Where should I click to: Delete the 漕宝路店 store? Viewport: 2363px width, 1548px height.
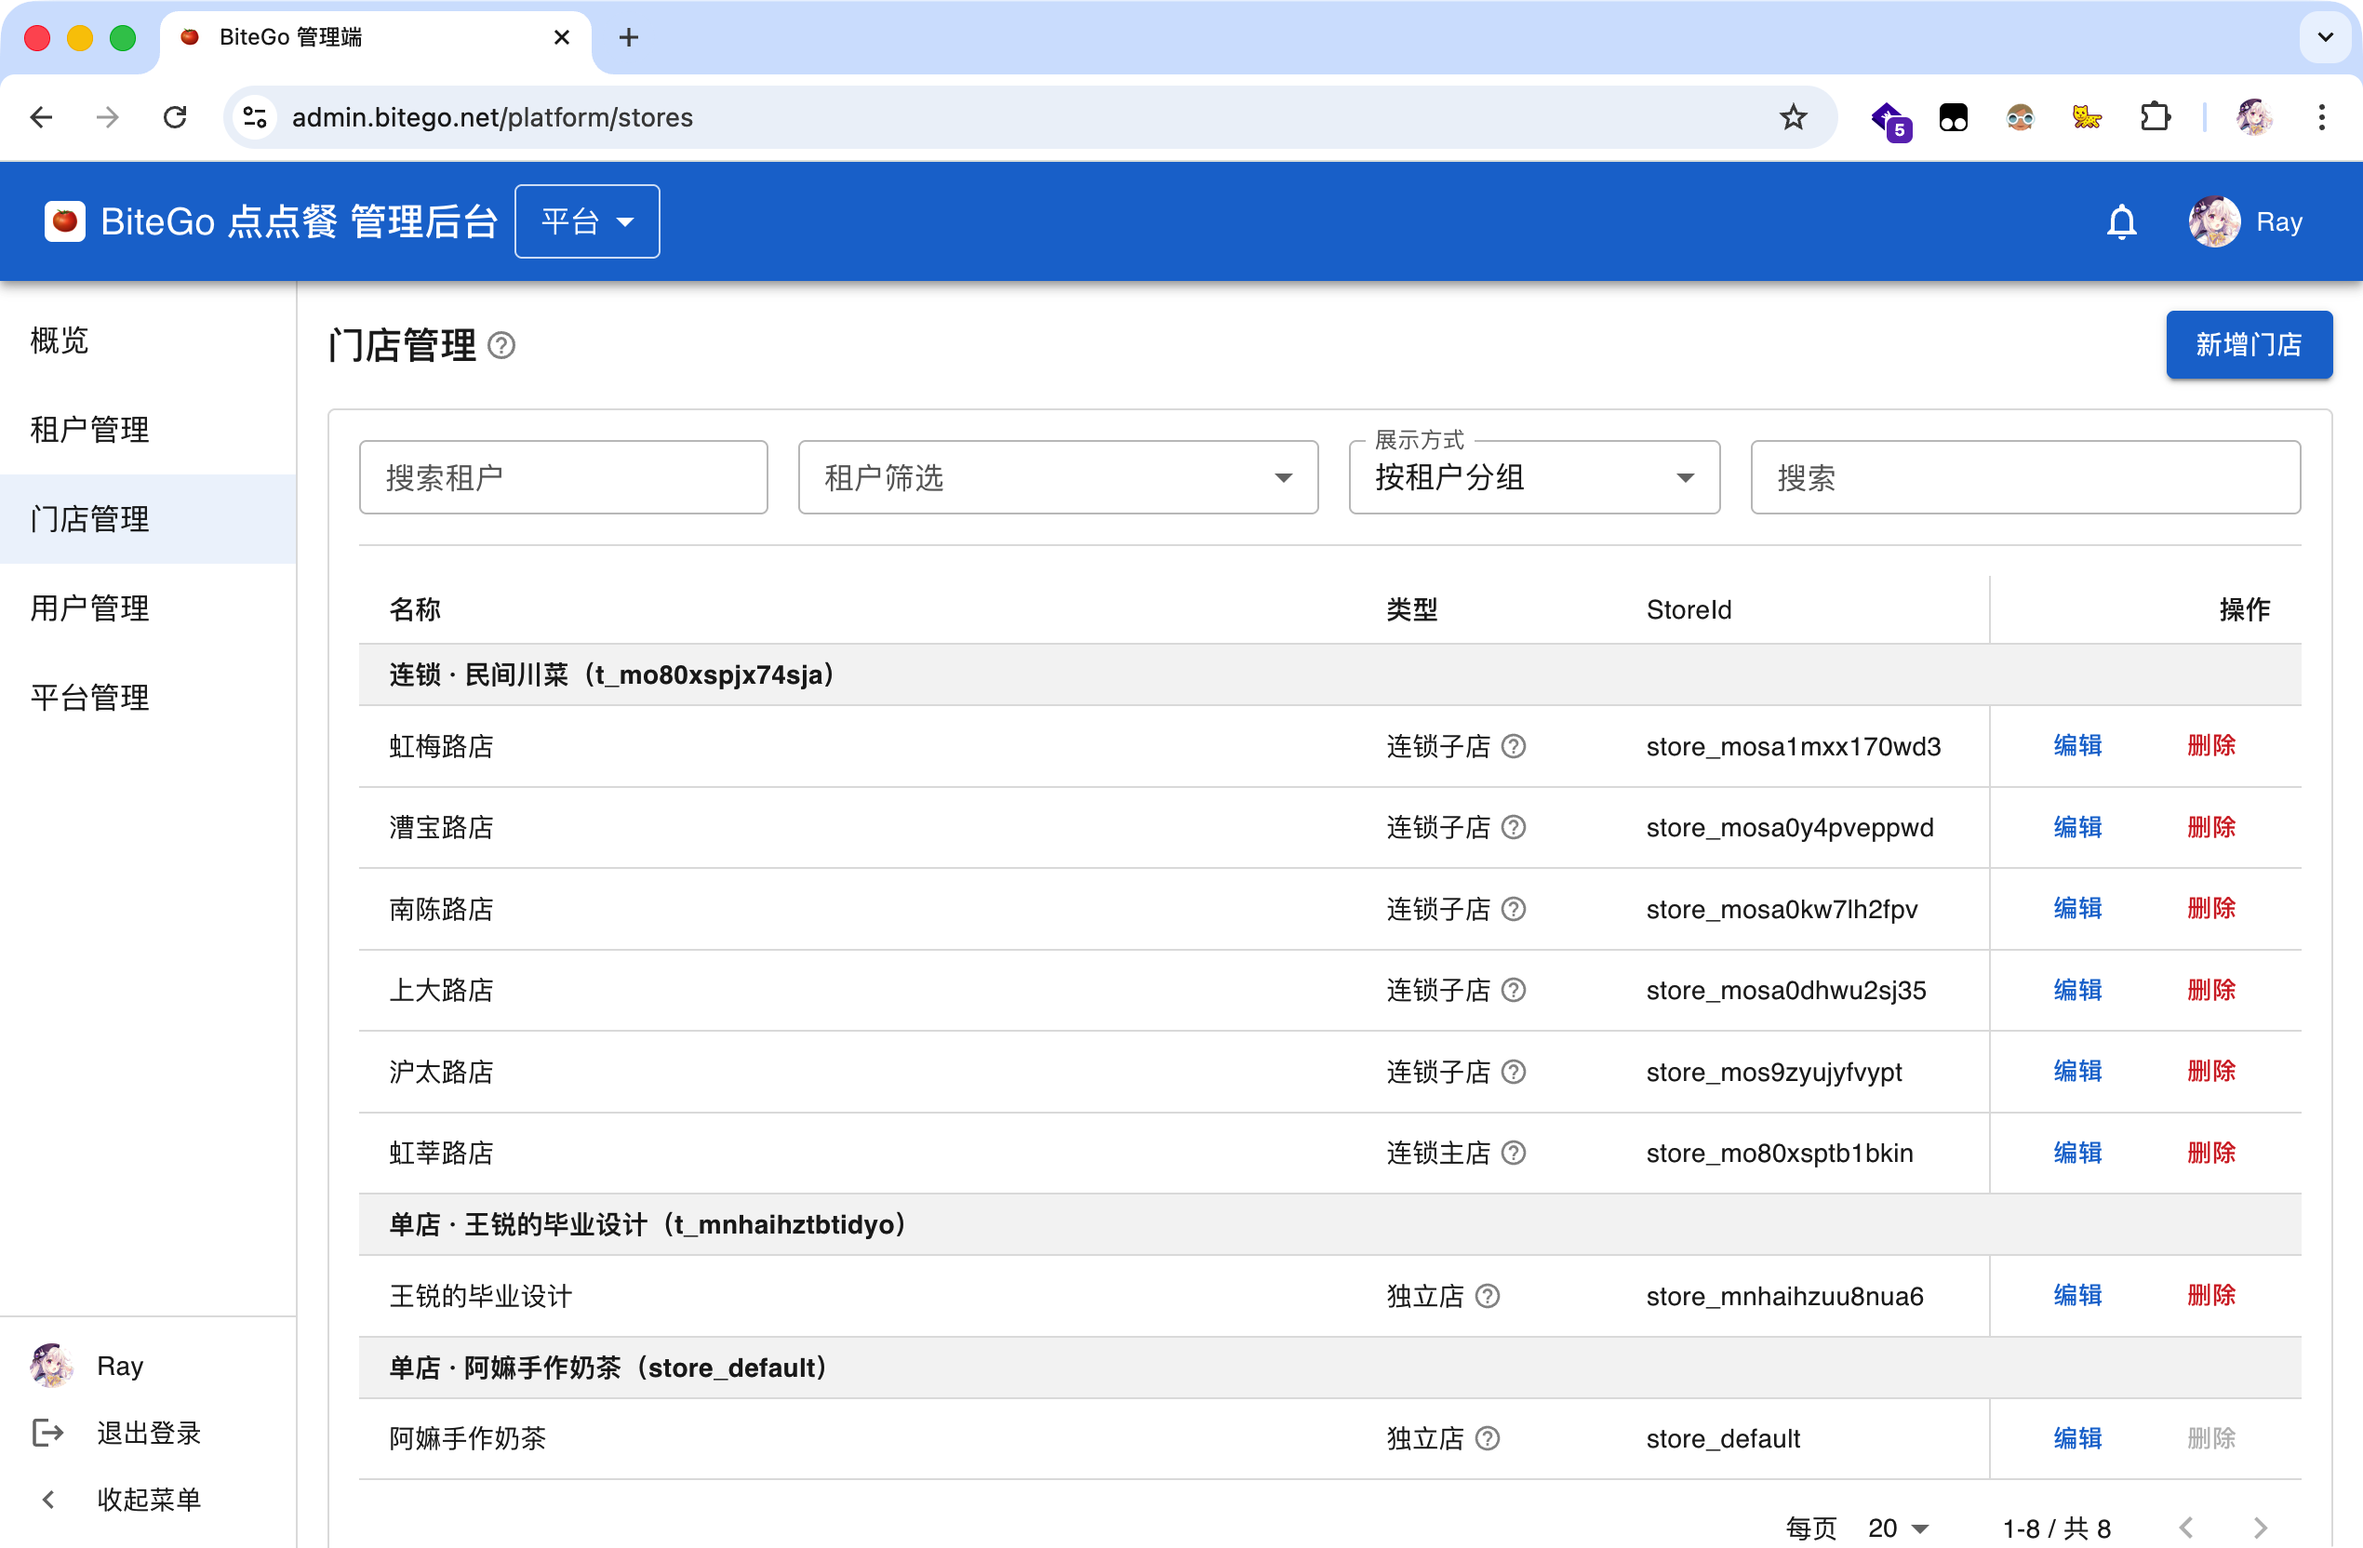tap(2211, 827)
